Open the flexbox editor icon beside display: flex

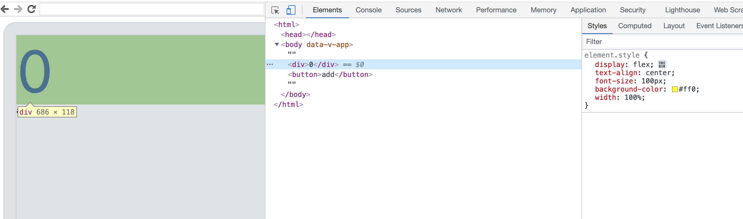662,65
